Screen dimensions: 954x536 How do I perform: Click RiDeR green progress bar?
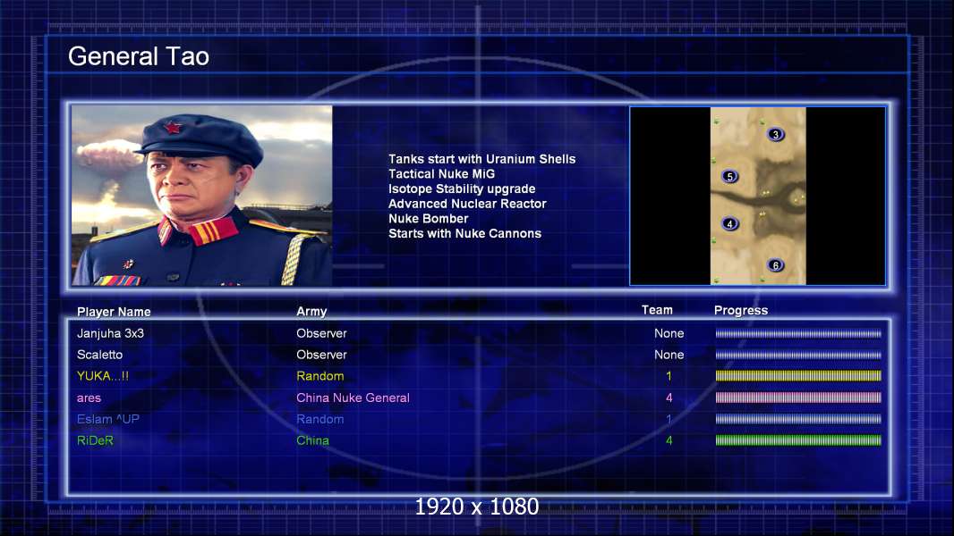pos(798,440)
